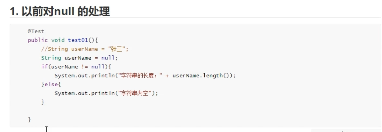
Task: Click the closing brace of the else block
Action: coord(43,102)
